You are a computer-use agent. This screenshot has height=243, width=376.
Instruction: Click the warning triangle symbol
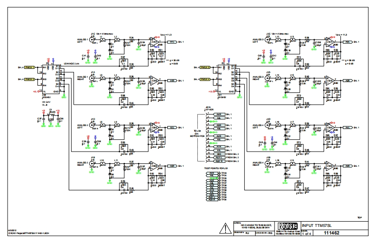pyautogui.click(x=226, y=229)
